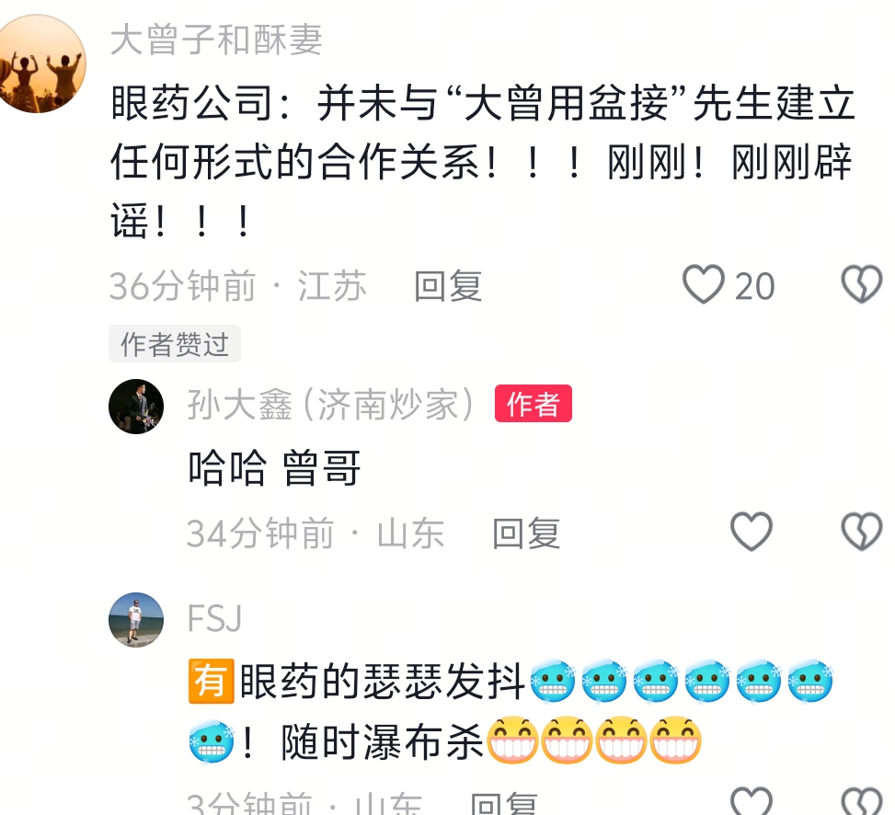Reply to the 36分钟前 江苏 comment
The image size is (895, 815).
(448, 286)
